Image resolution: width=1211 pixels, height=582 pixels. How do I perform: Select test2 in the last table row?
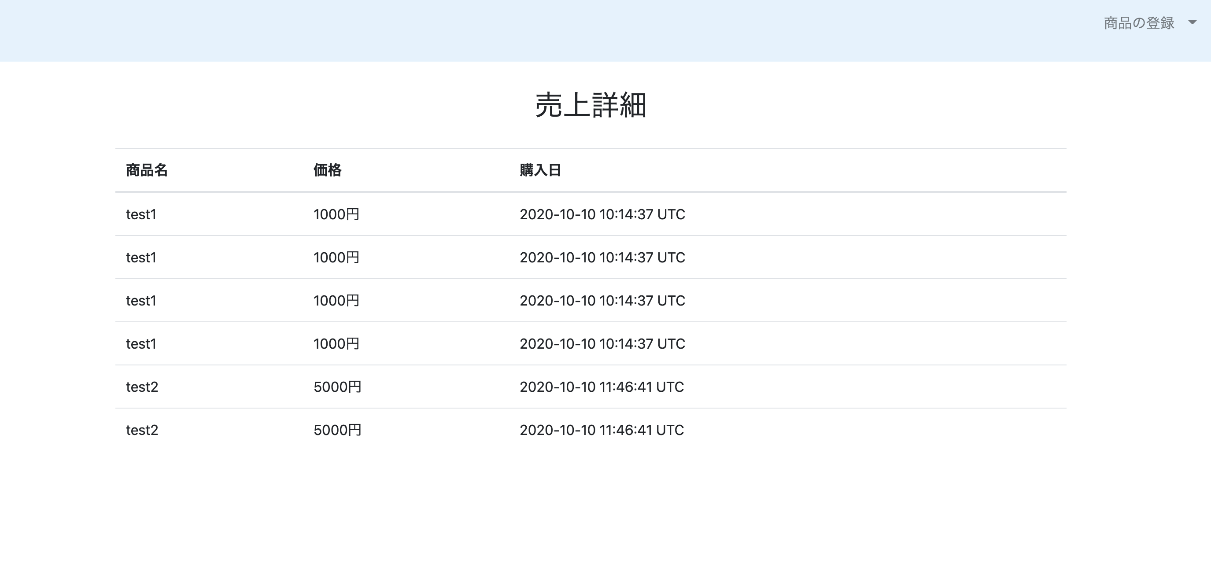coord(142,430)
